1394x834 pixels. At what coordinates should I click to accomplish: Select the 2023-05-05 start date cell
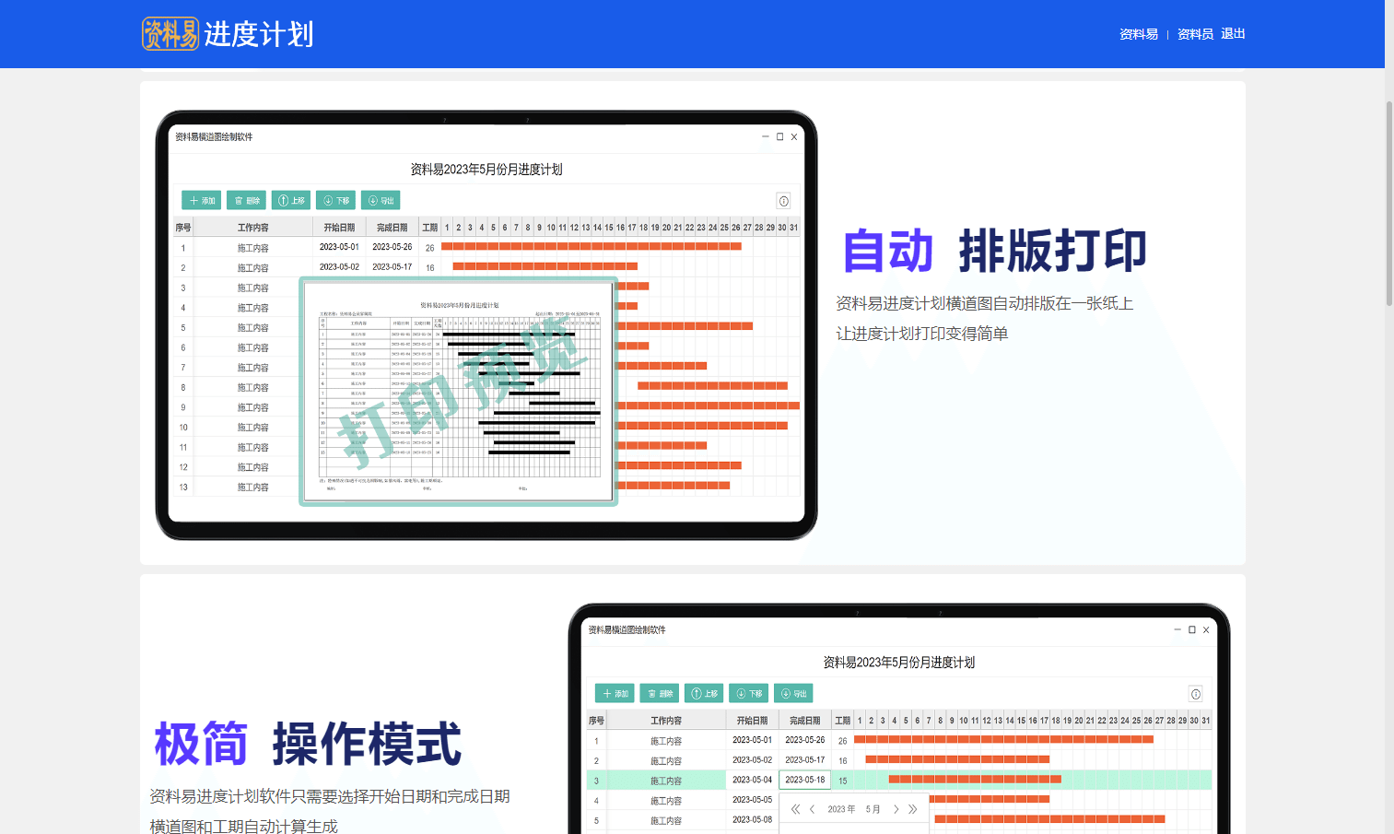[752, 800]
